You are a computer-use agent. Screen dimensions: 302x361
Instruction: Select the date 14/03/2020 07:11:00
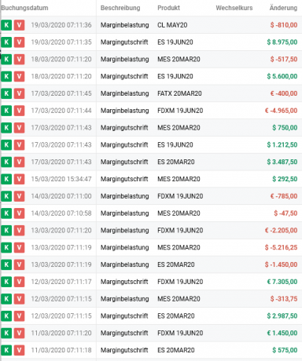click(61, 196)
